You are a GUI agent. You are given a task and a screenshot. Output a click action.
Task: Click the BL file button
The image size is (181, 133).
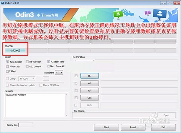[x=89, y=76]
